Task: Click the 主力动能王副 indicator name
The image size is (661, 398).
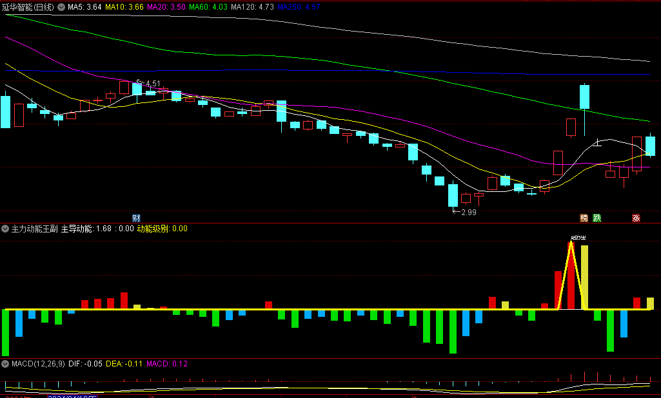Action: (x=35, y=229)
